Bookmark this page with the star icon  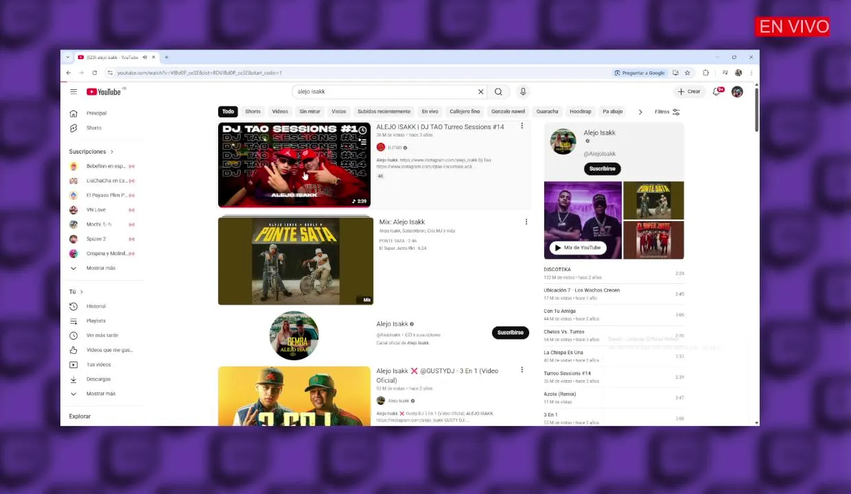pos(687,73)
